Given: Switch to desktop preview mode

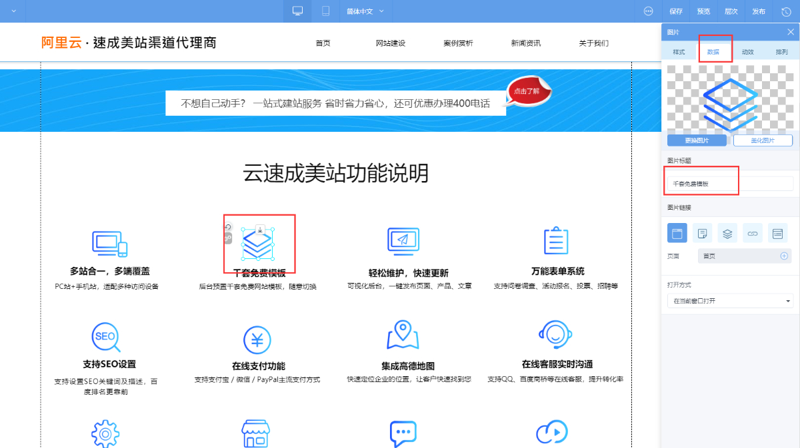Looking at the screenshot, I should tap(297, 11).
